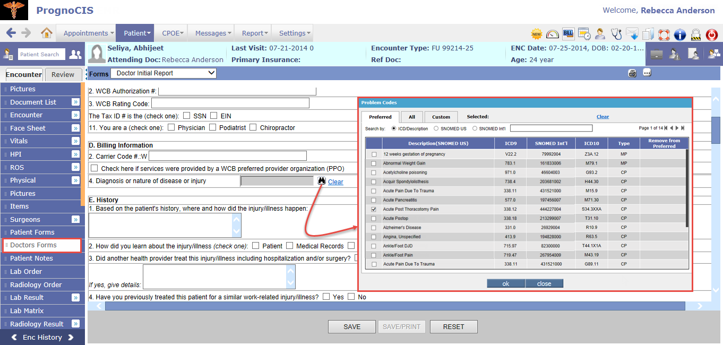Click the blue information icon

(680, 34)
